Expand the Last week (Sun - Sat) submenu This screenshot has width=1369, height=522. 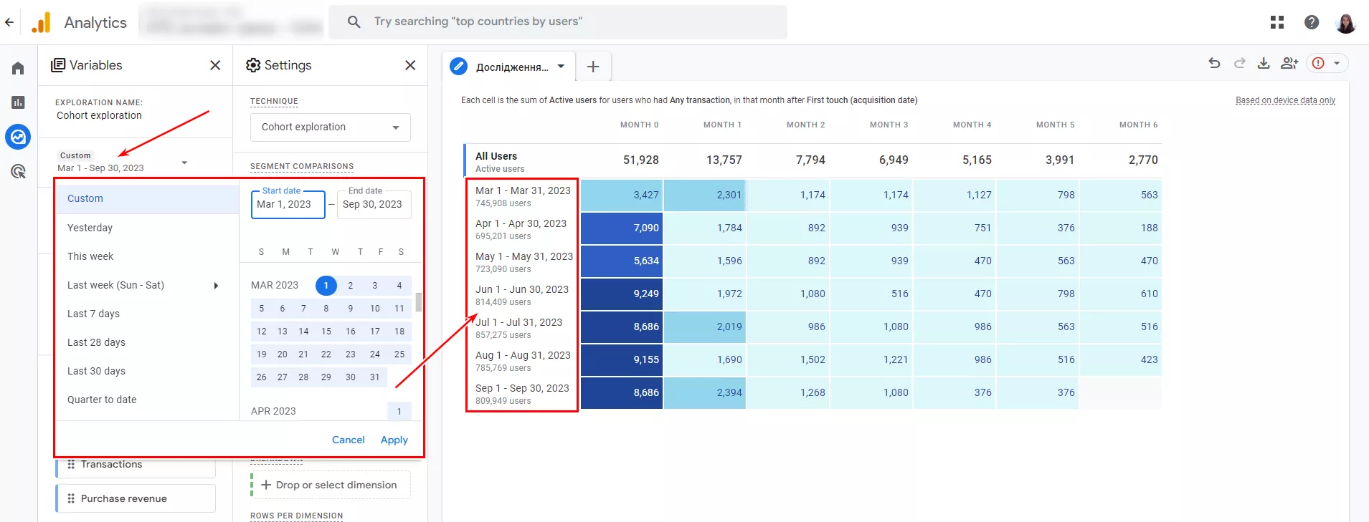pyautogui.click(x=216, y=286)
